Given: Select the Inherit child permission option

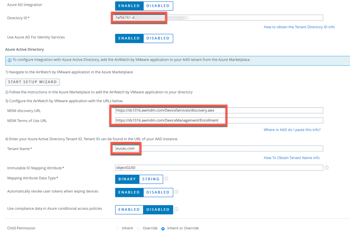Looking at the screenshot, I should 118,229.
